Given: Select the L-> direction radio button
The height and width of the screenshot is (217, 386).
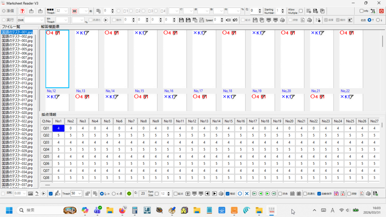Looking at the screenshot, I should (101, 193).
